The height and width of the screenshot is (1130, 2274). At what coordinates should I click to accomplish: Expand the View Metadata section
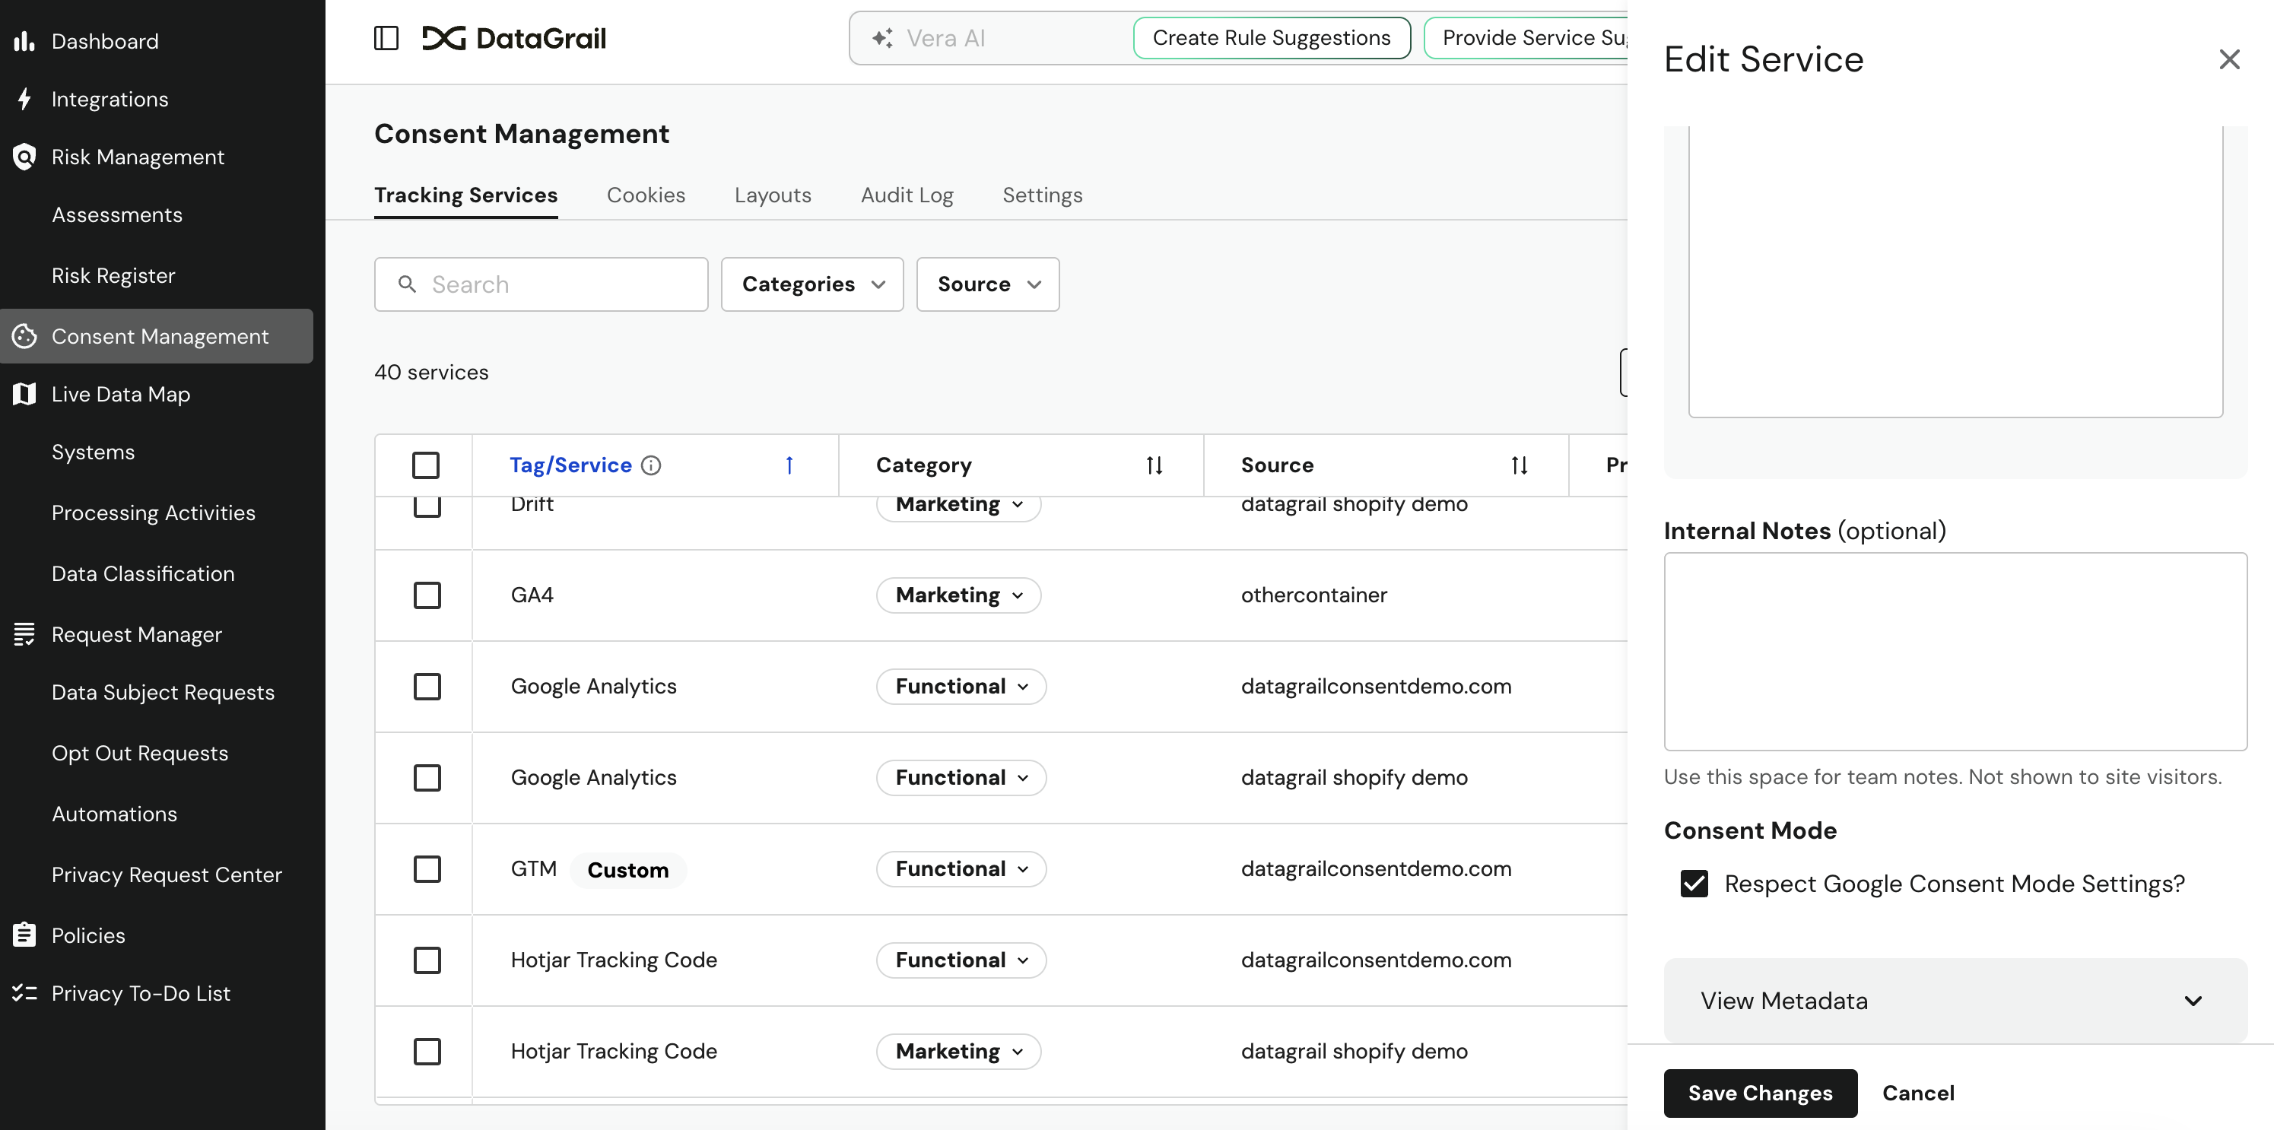pos(1955,1001)
